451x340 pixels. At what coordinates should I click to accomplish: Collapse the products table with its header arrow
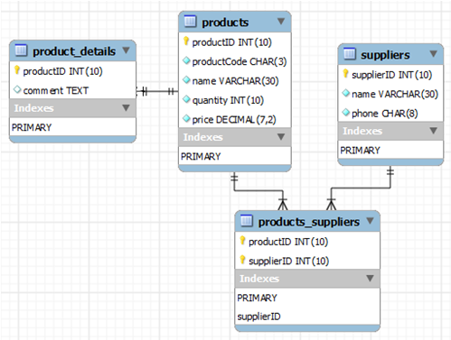point(281,22)
